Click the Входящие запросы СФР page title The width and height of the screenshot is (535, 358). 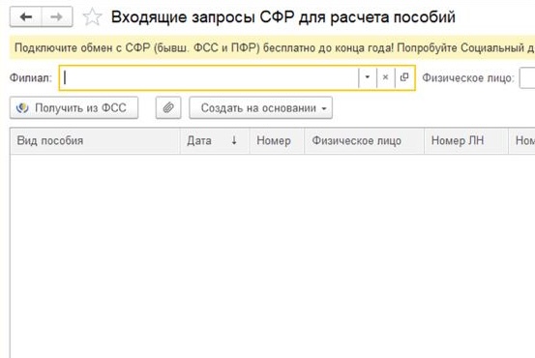point(283,17)
